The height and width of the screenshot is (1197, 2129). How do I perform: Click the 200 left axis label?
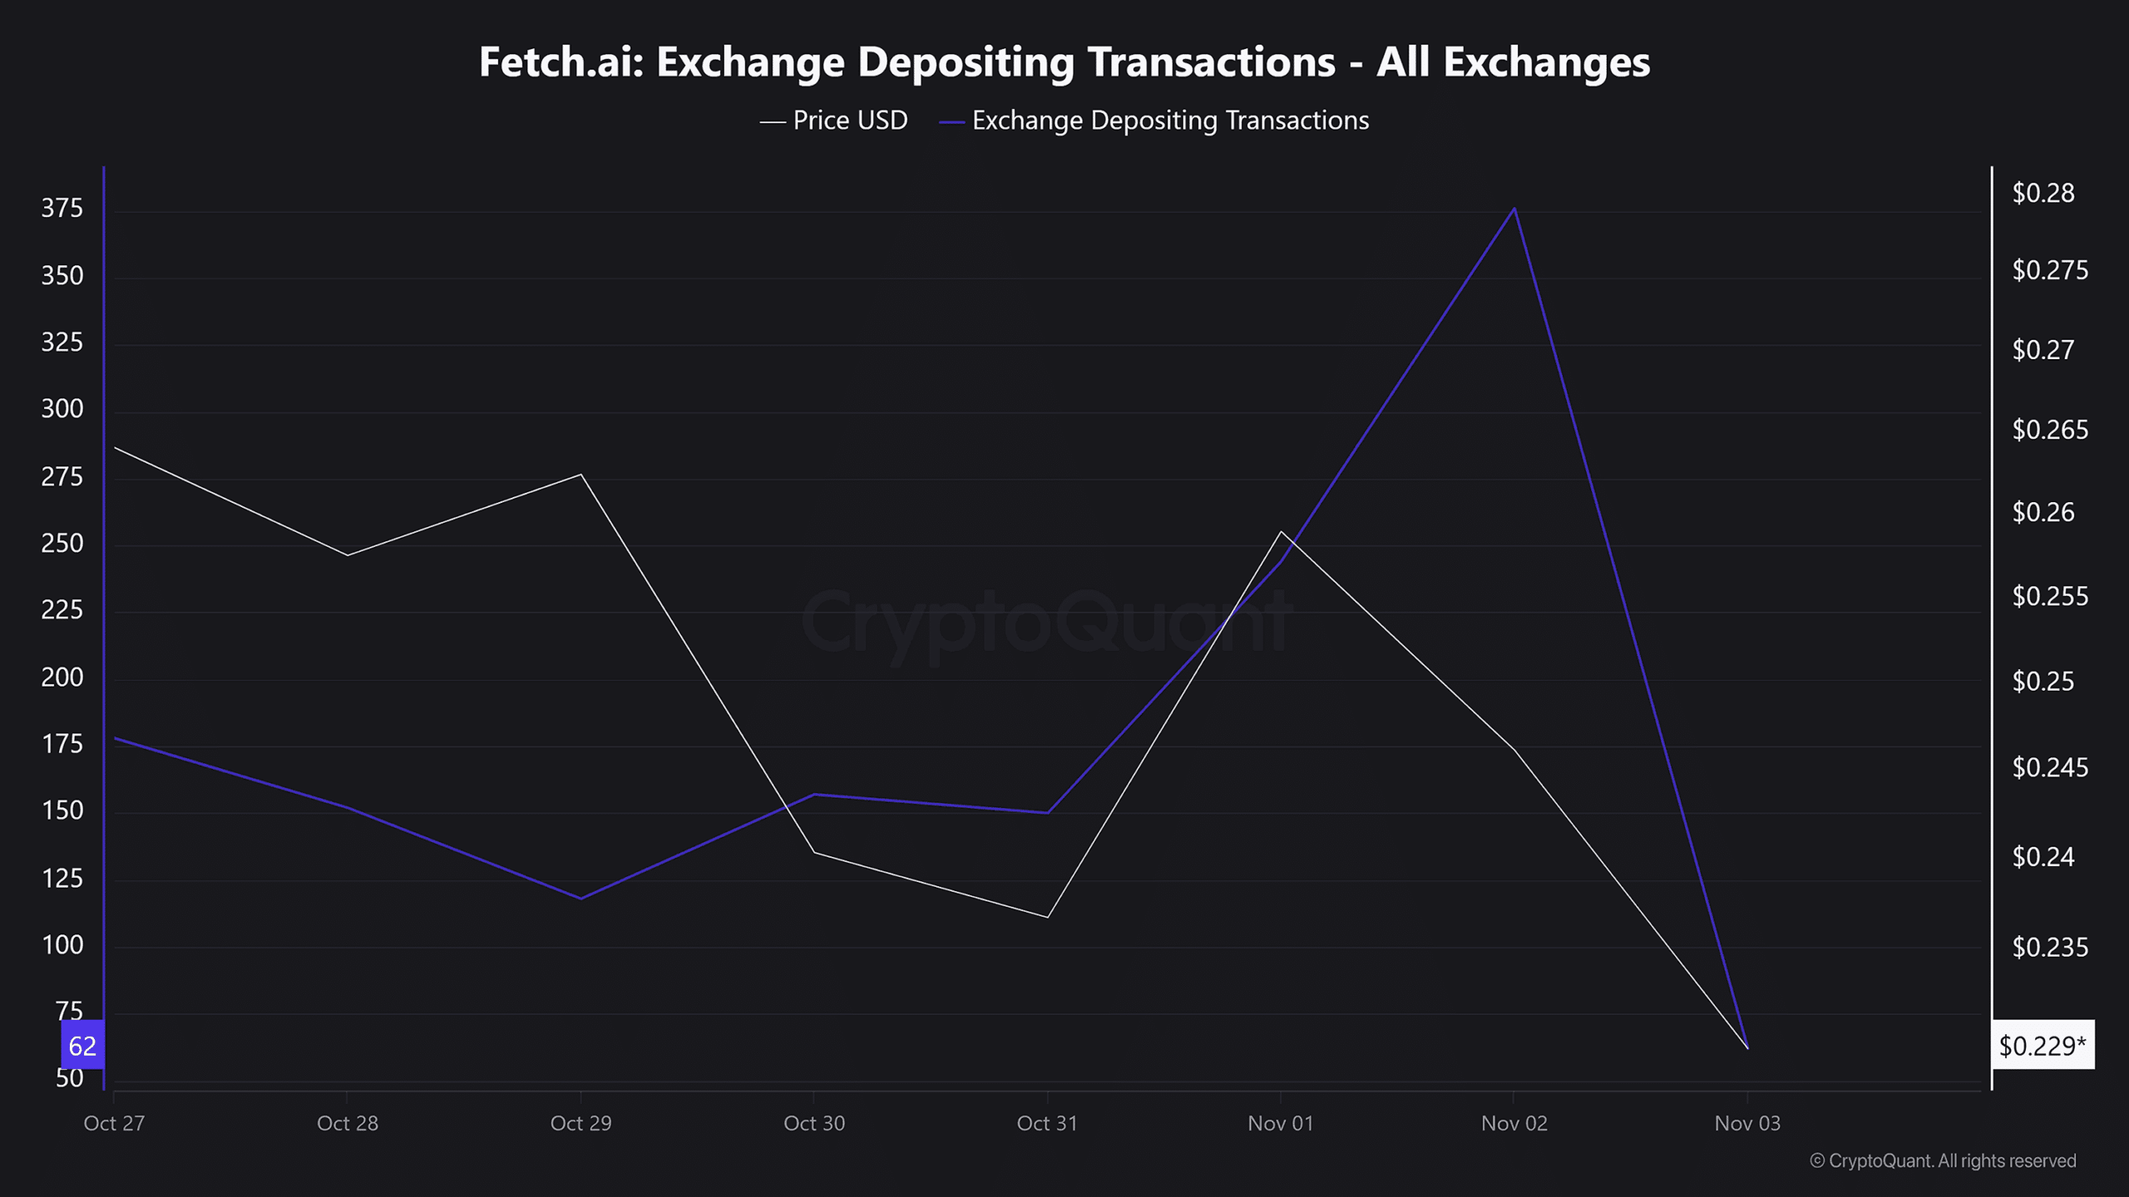point(62,677)
